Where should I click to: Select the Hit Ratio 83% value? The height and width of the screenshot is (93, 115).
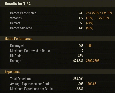click(81, 56)
